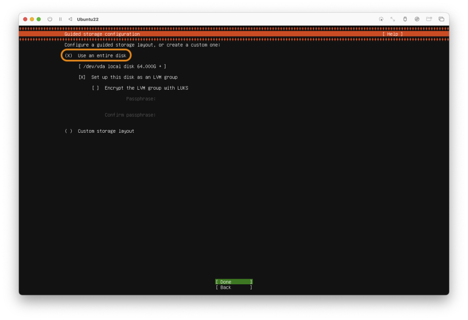The image size is (468, 320).
Task: Click the Ubuntu22 window title
Action: (88, 19)
